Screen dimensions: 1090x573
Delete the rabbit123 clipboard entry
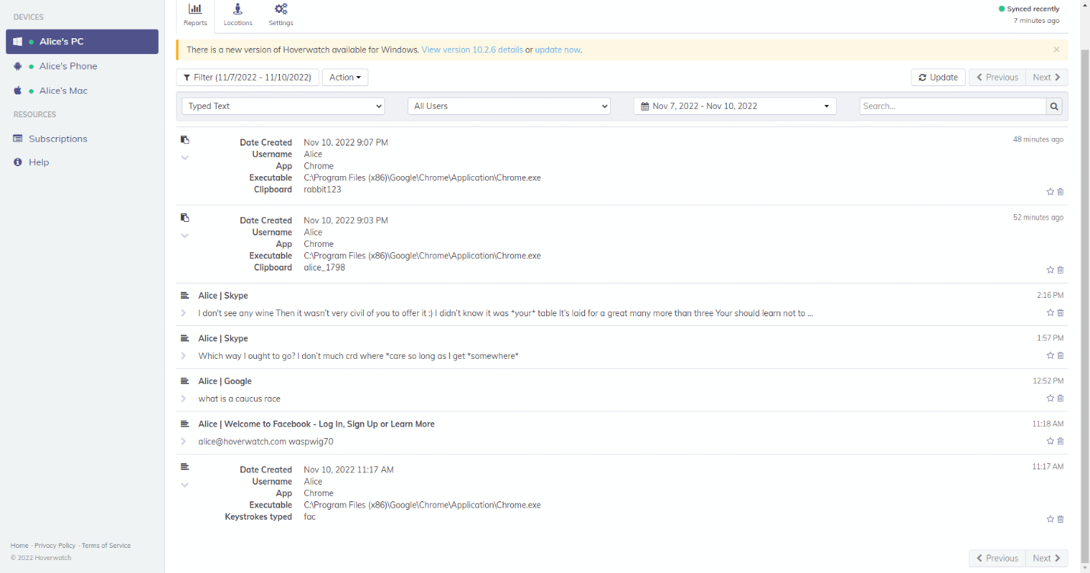[x=1060, y=192]
